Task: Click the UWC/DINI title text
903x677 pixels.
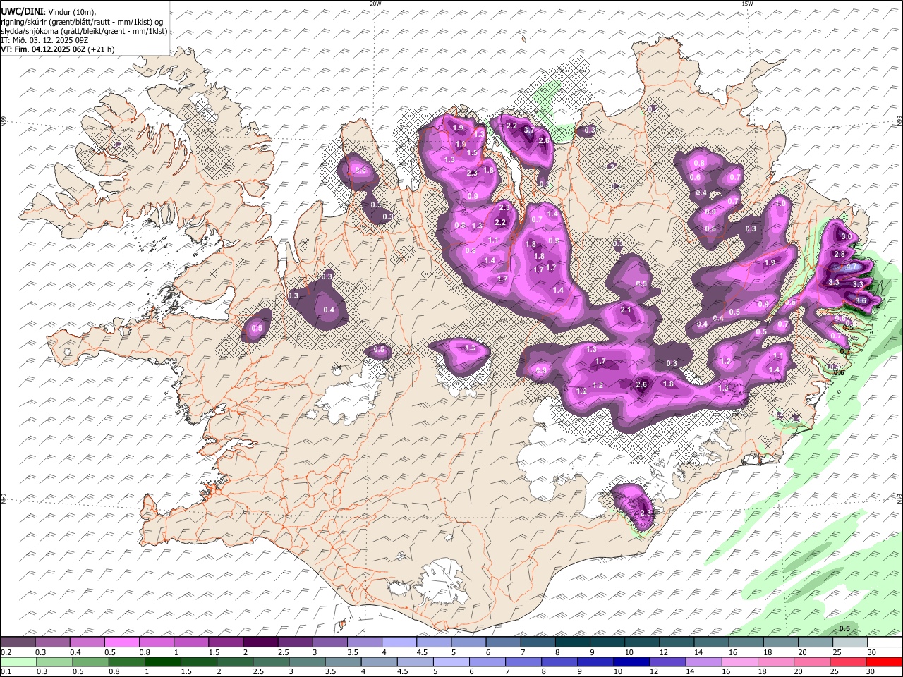Action: point(22,11)
